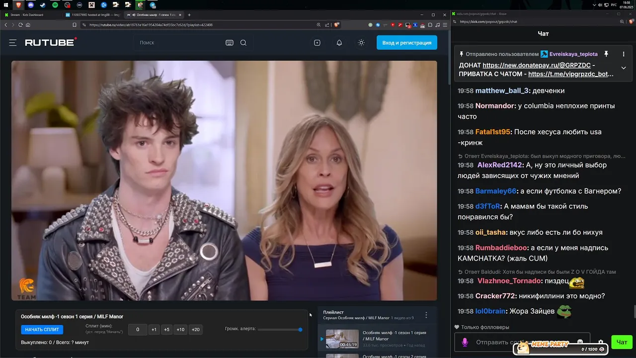Viewport: 636px width, 358px height.
Task: Click the +10 split minutes button
Action: [x=180, y=330]
